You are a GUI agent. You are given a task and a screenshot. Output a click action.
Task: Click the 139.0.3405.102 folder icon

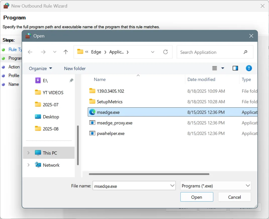92,91
